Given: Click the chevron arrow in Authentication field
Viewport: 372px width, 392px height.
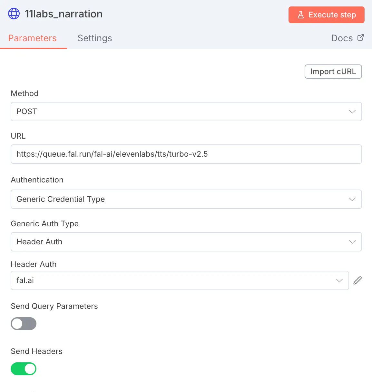Looking at the screenshot, I should [352, 199].
